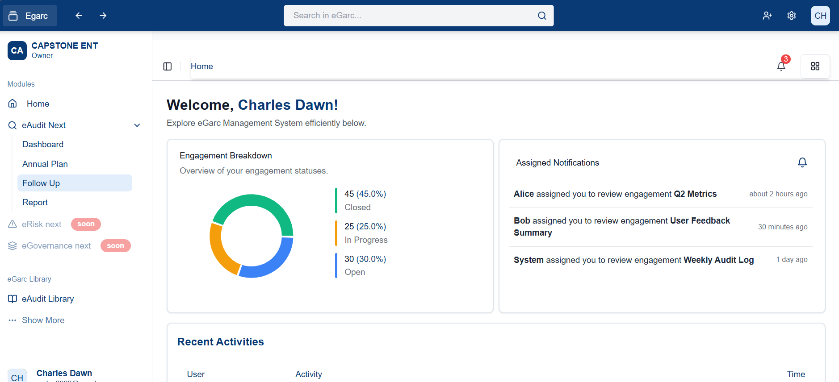Go forward with right arrow icon
Screen dimensions: 839x382
click(x=103, y=16)
